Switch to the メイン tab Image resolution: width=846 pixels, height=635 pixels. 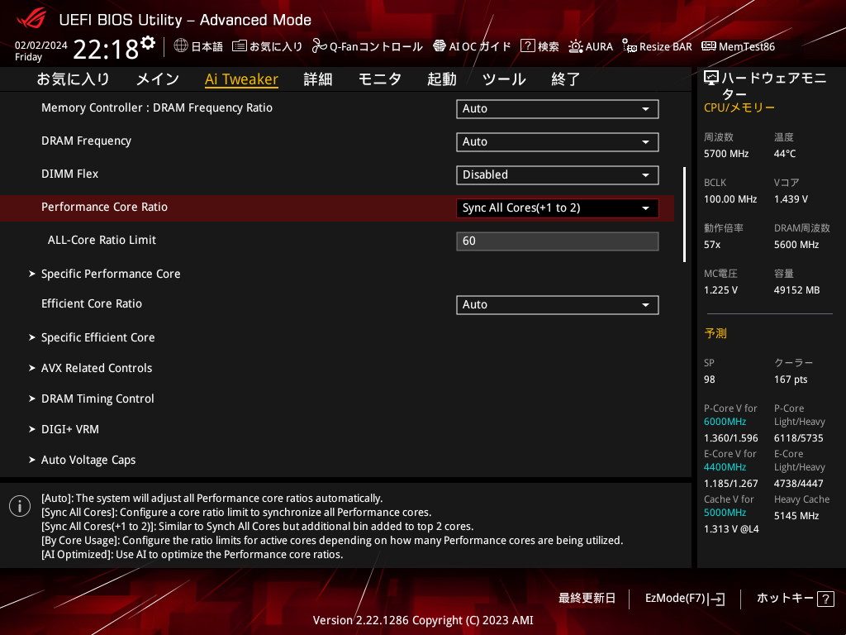click(158, 79)
